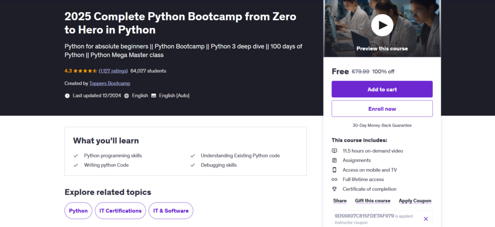Screen dimensions: 495x227
Task: Click the globe language icon
Action: coord(127,96)
